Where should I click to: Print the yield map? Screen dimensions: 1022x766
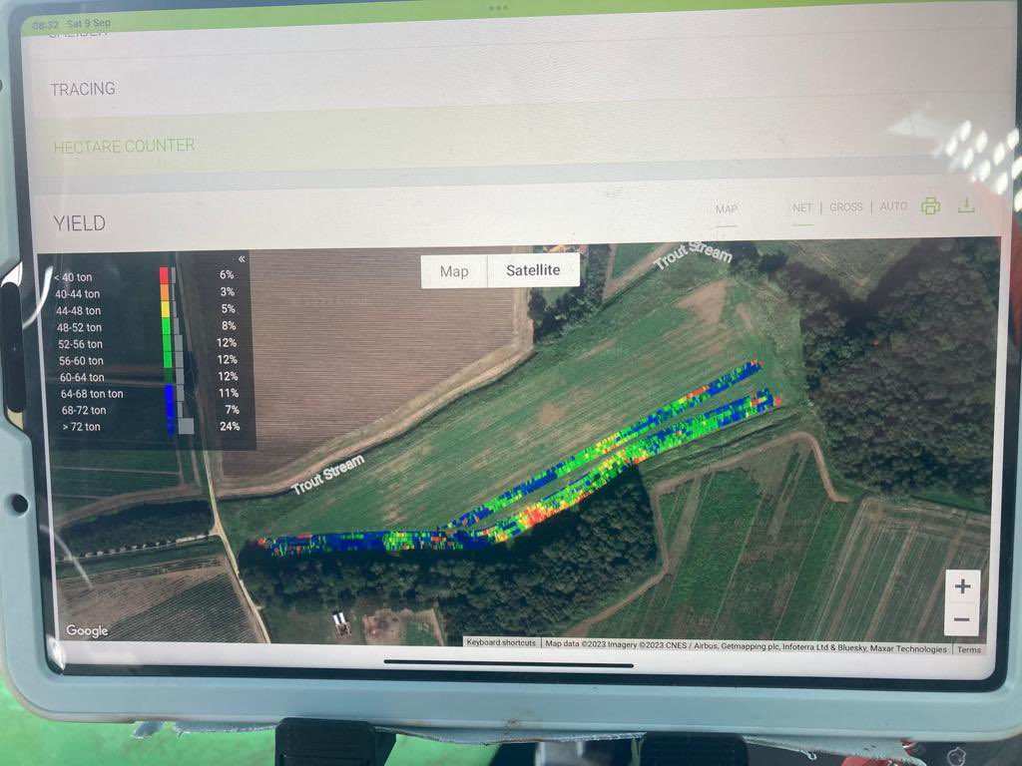[x=930, y=206]
